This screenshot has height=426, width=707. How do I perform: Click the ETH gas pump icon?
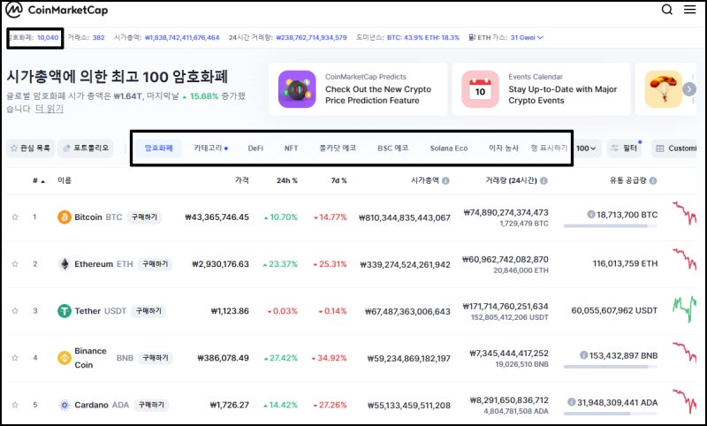pyautogui.click(x=472, y=37)
